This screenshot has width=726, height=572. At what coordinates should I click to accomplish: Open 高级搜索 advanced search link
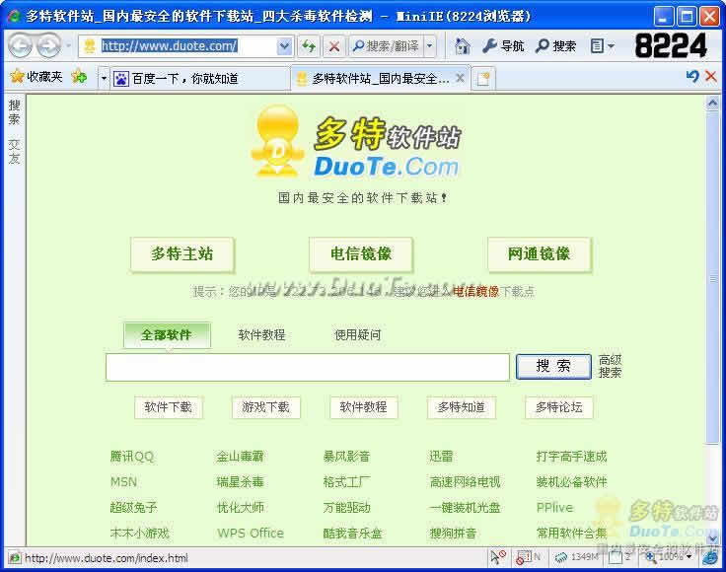(610, 366)
